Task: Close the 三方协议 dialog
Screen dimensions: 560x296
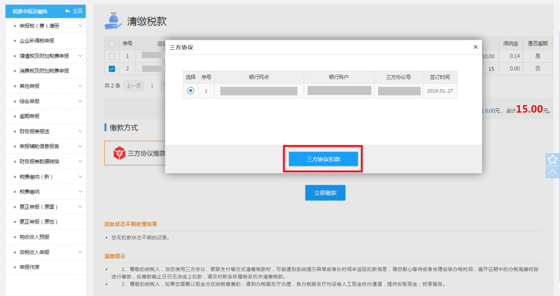Action: click(x=475, y=47)
